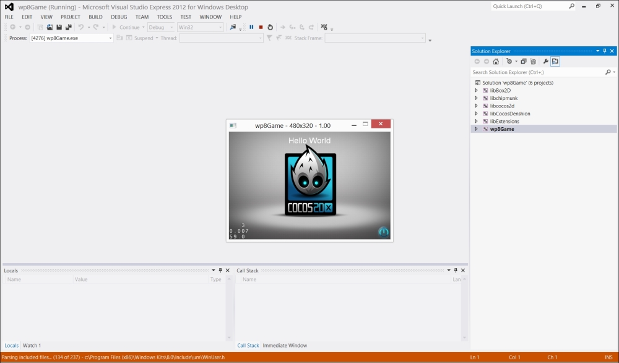Image resolution: width=619 pixels, height=363 pixels.
Task: Click the Redo arrow icon
Action: pos(96,27)
